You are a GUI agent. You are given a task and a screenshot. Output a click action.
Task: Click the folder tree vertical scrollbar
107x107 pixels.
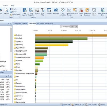click(11, 48)
